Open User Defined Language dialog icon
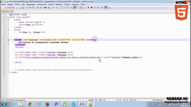Screen dimensions: 191x107 78,7
